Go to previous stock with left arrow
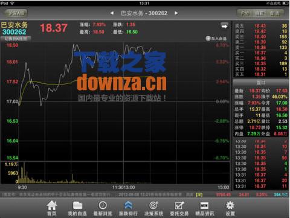The width and height of the screenshot is (290, 218). pyautogui.click(x=112, y=13)
